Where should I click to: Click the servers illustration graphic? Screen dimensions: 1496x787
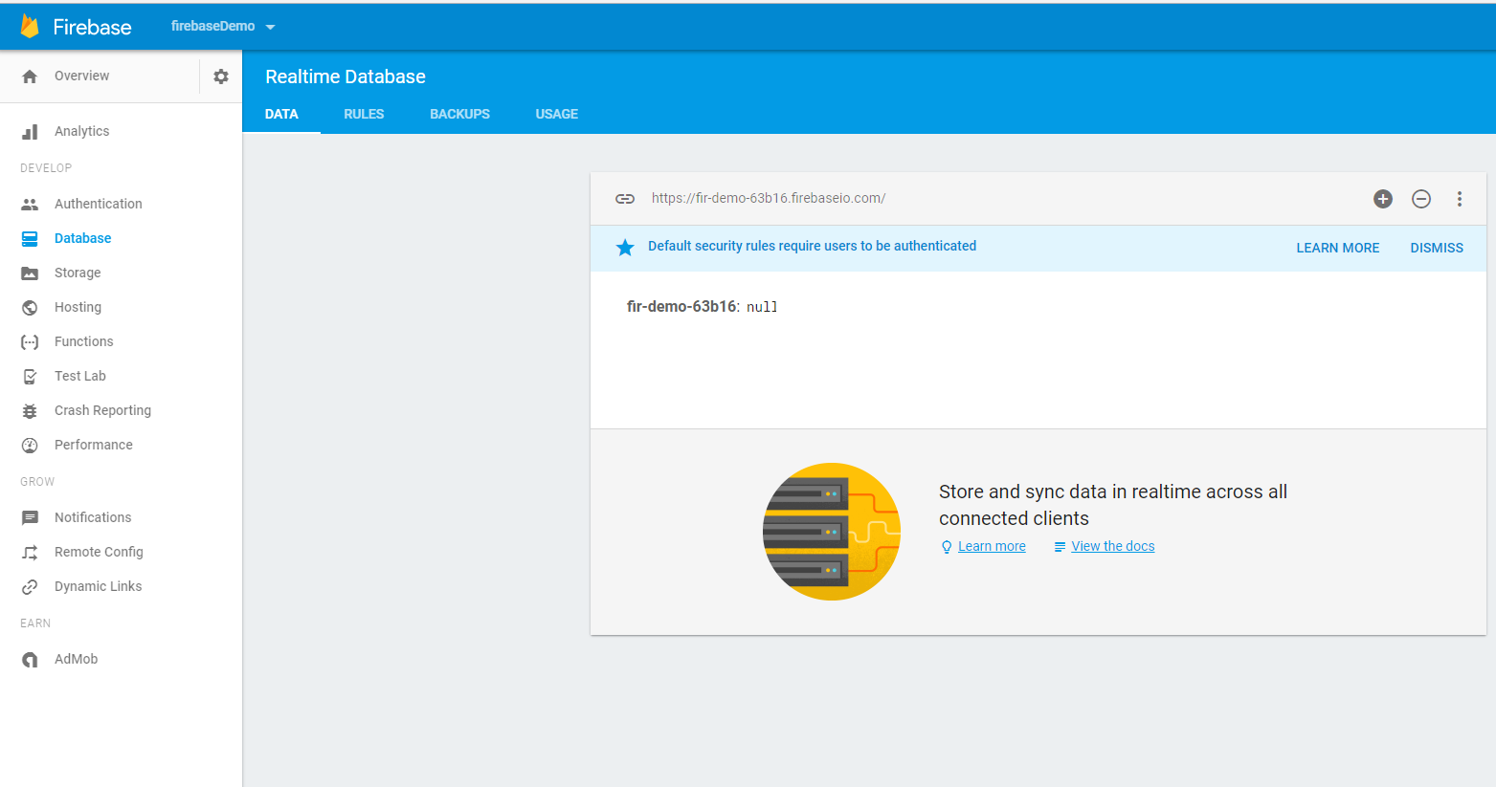click(x=832, y=532)
